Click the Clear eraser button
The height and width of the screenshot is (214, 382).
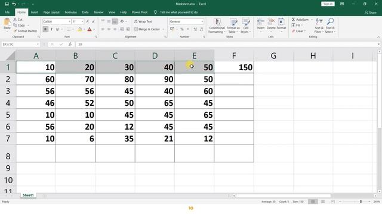298,31
